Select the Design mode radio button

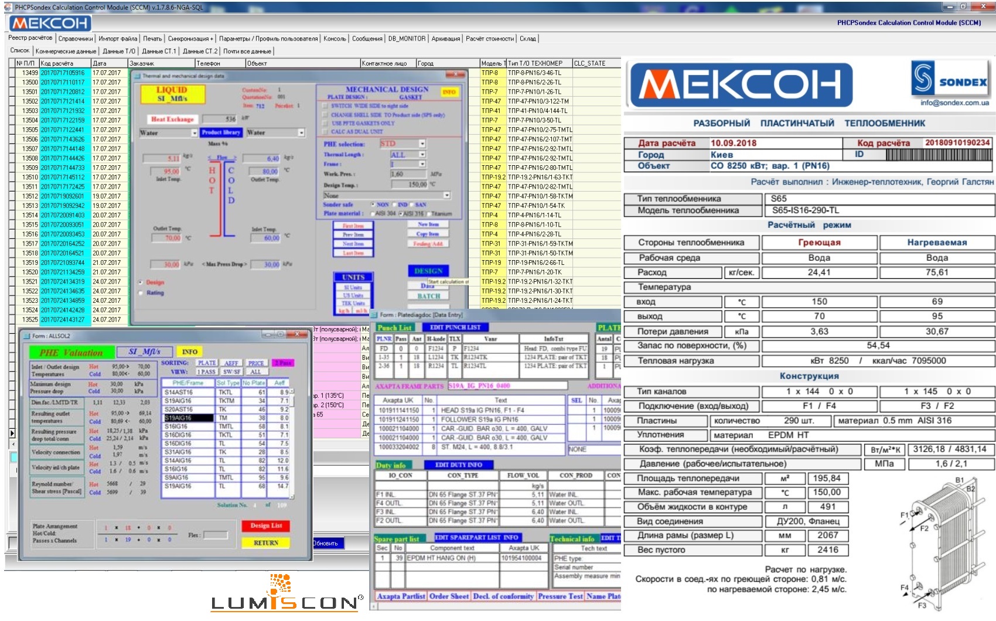click(141, 282)
